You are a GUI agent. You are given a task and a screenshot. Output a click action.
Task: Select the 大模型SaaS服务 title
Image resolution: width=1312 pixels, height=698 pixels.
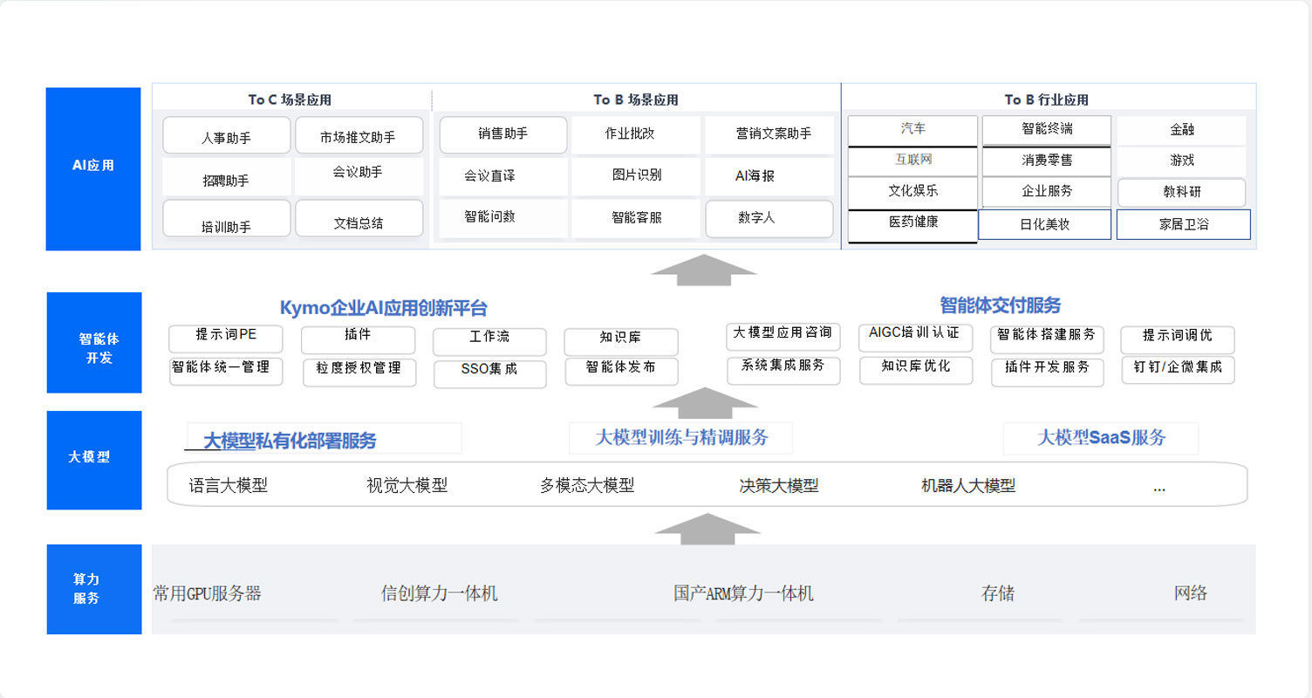(x=1100, y=438)
